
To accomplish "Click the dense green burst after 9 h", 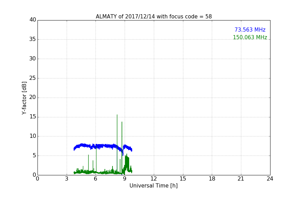I will click(127, 163).
